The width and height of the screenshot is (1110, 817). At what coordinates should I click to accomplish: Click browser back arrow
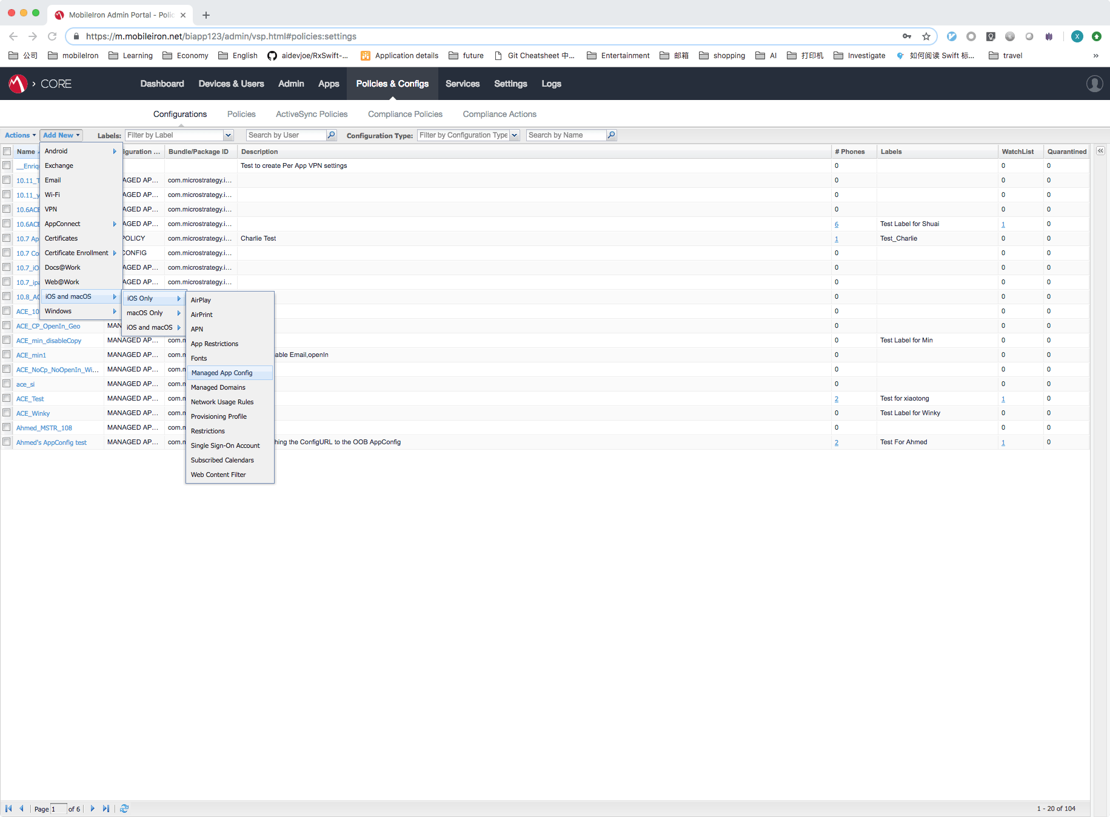[x=13, y=36]
